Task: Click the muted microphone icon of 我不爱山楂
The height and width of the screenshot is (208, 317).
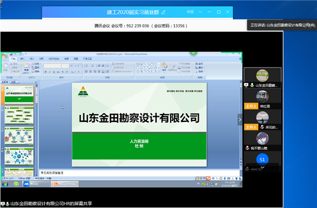Action: [x=247, y=148]
